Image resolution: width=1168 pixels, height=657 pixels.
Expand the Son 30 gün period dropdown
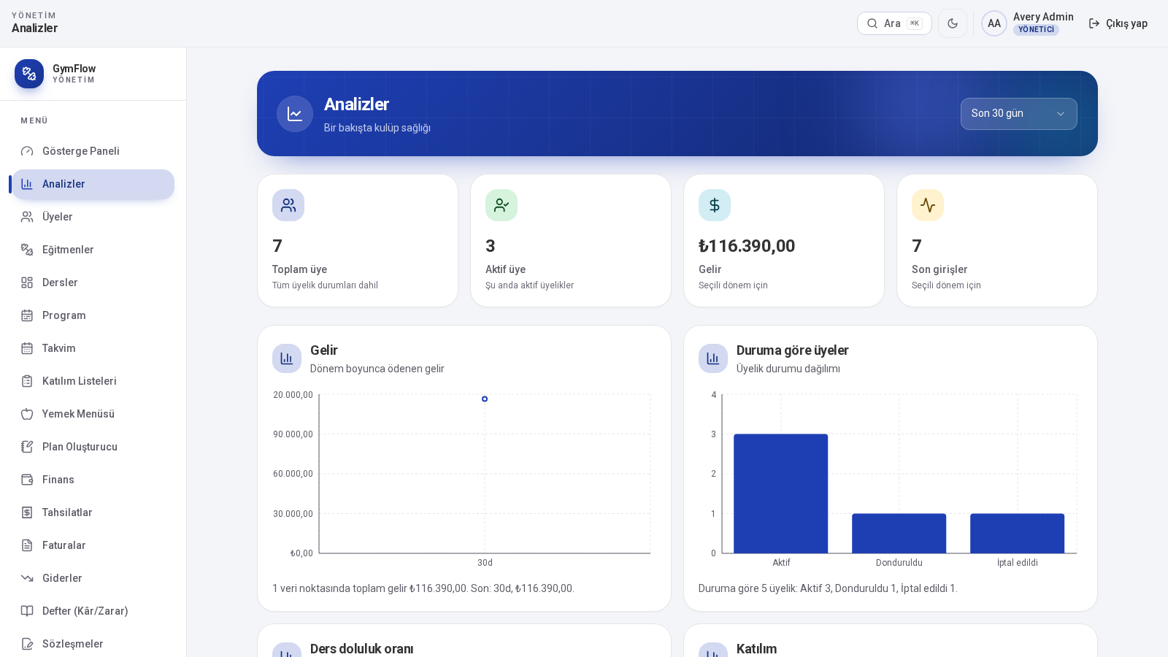point(1019,114)
